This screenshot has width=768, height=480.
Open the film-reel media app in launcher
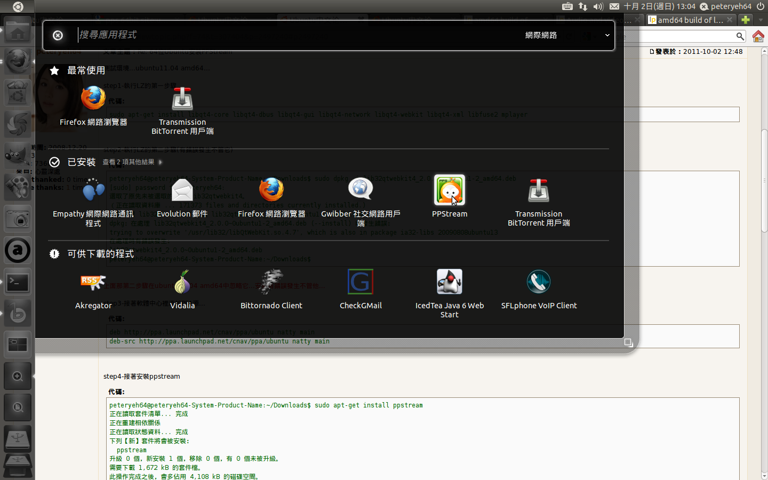[18, 188]
